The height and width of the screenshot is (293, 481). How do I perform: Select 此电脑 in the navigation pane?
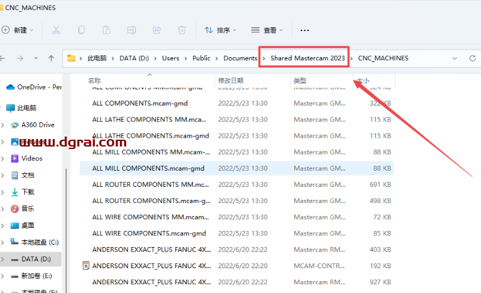point(22,108)
